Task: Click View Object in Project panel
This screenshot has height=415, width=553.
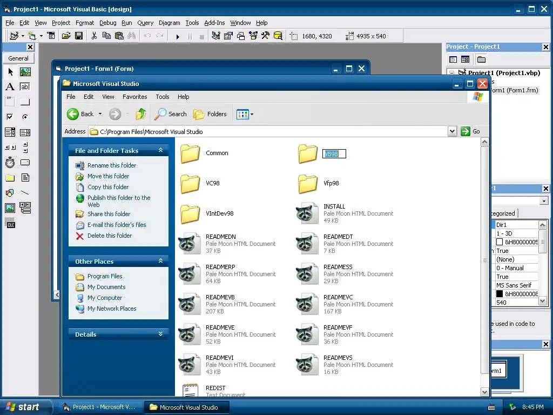Action: pos(465,59)
